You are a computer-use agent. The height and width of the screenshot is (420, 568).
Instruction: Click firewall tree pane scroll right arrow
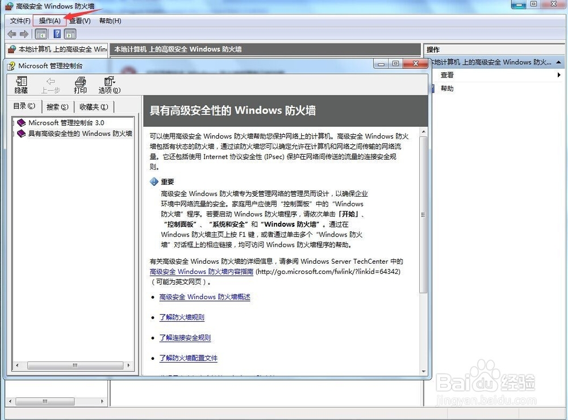102,401
